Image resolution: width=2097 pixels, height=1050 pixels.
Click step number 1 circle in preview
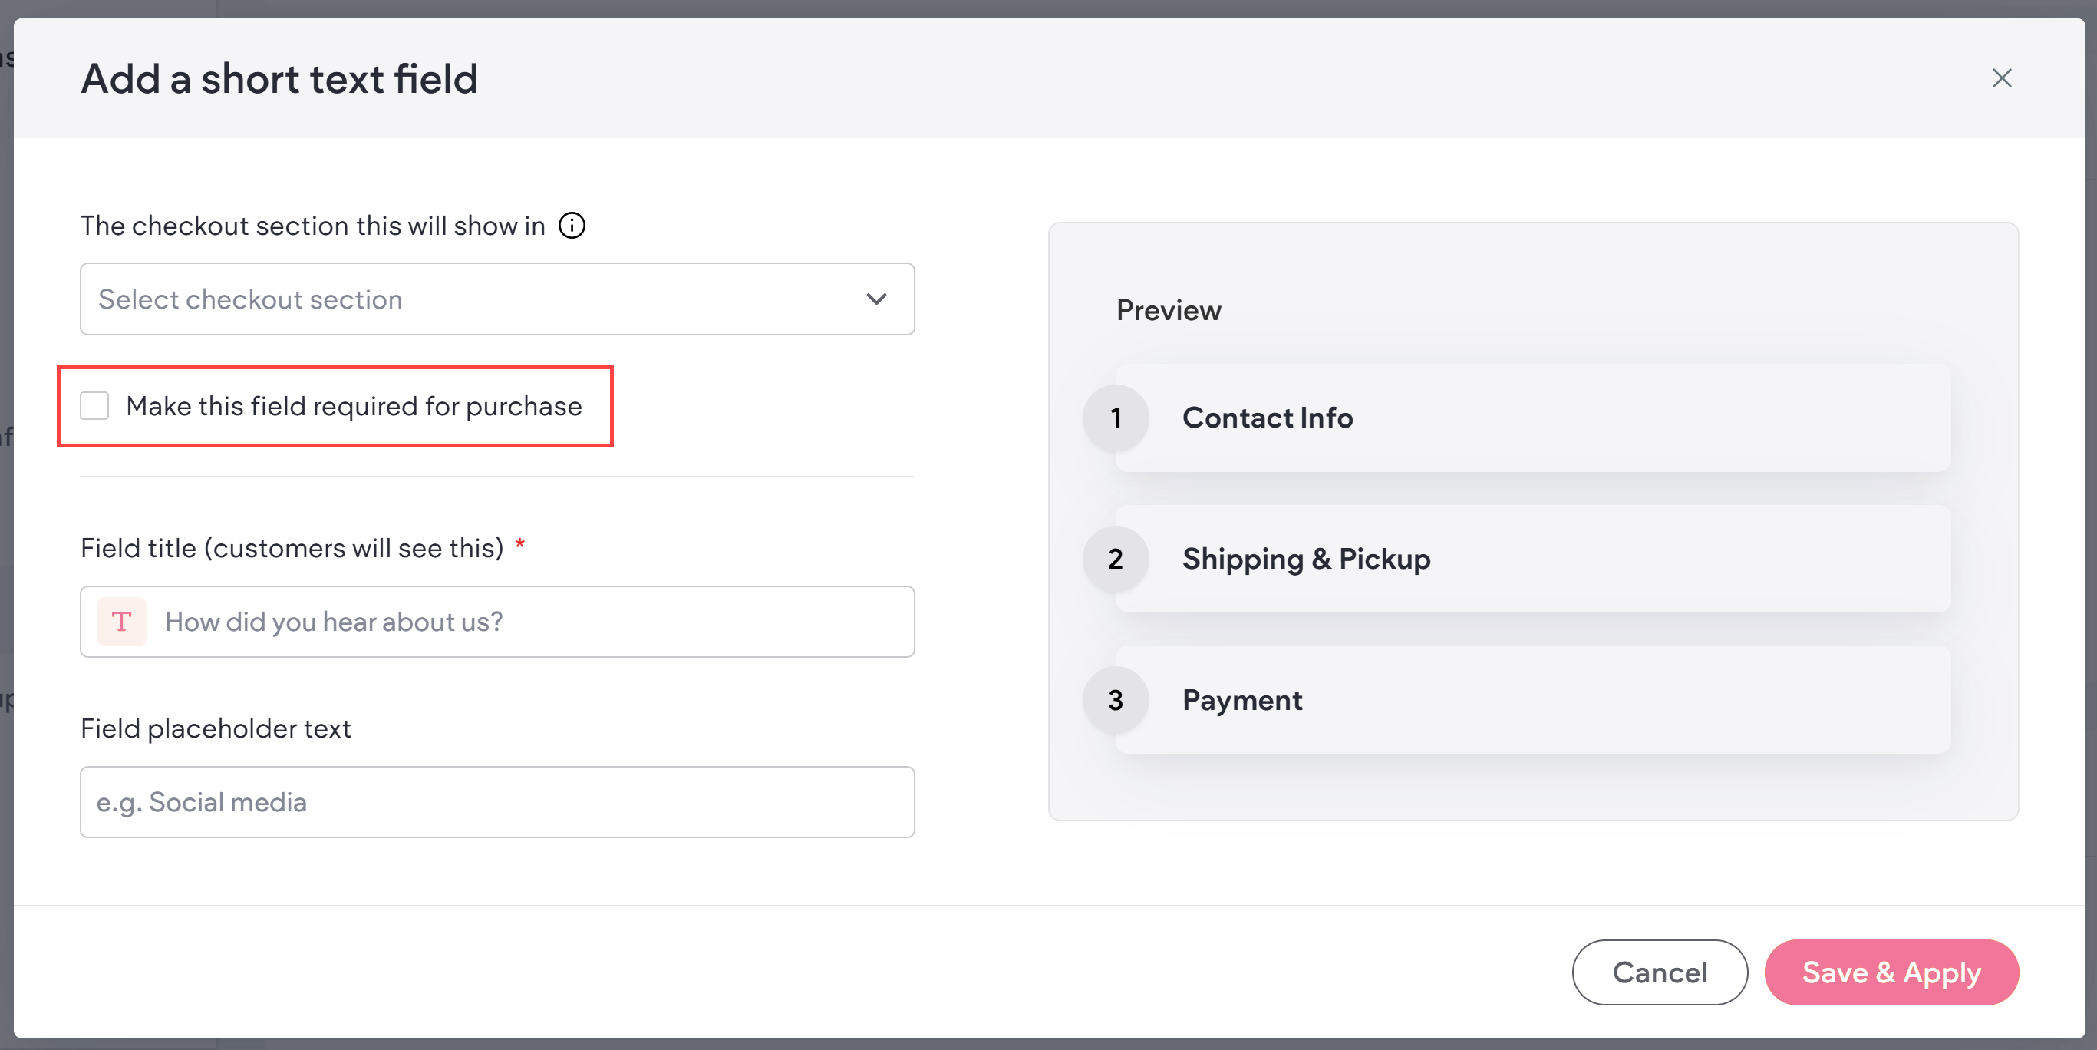[1115, 418]
